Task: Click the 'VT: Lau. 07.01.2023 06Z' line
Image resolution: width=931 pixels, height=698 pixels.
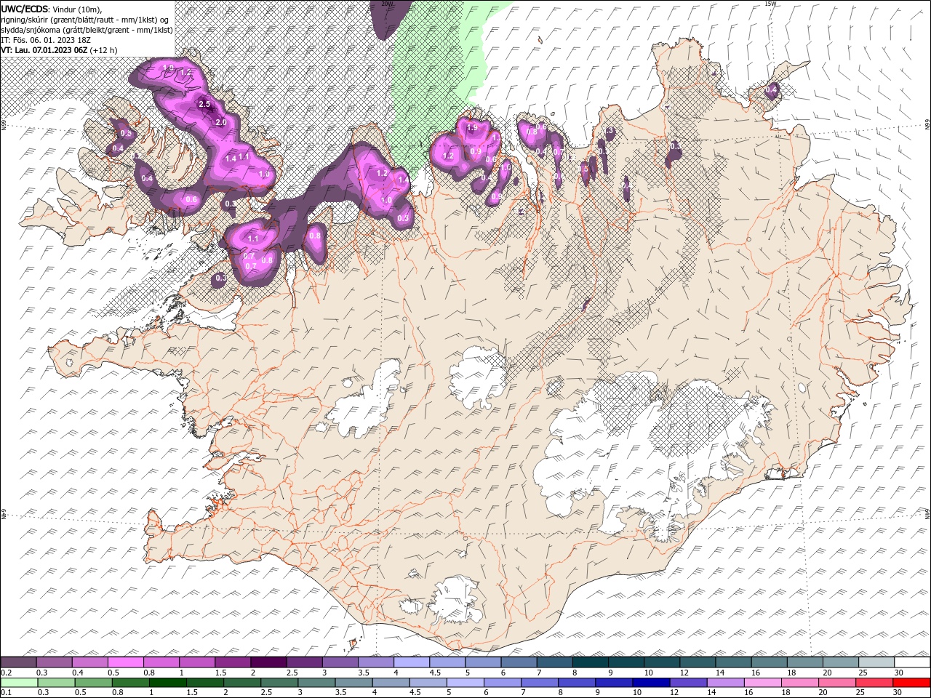Action: (44, 50)
